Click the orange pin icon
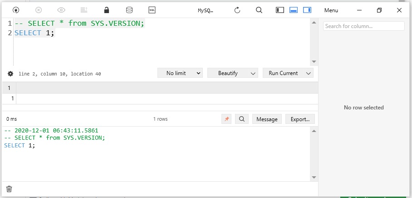Viewport: 412px width, 198px height. (226, 119)
